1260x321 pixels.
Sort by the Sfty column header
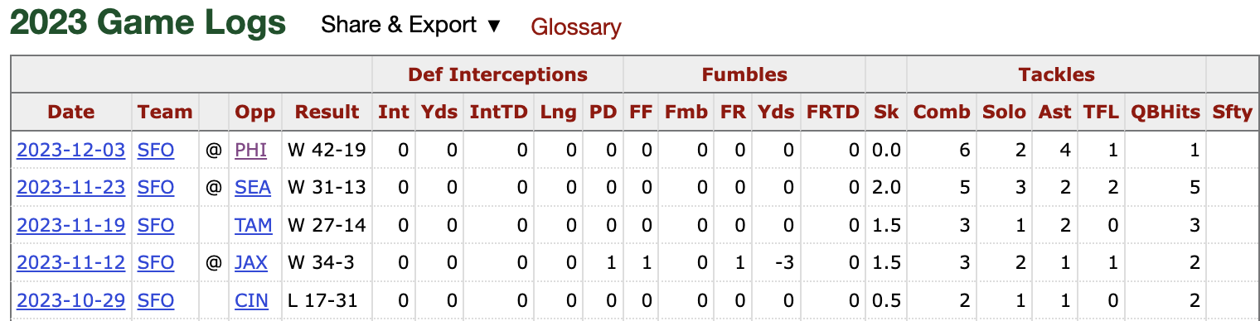(x=1232, y=113)
